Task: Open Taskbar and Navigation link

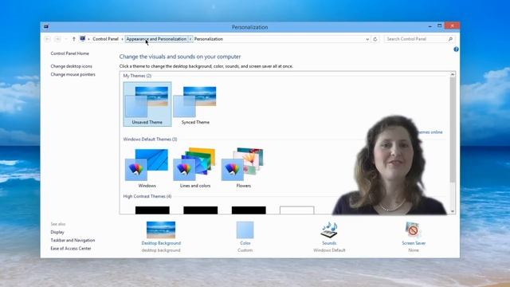Action: tap(73, 240)
